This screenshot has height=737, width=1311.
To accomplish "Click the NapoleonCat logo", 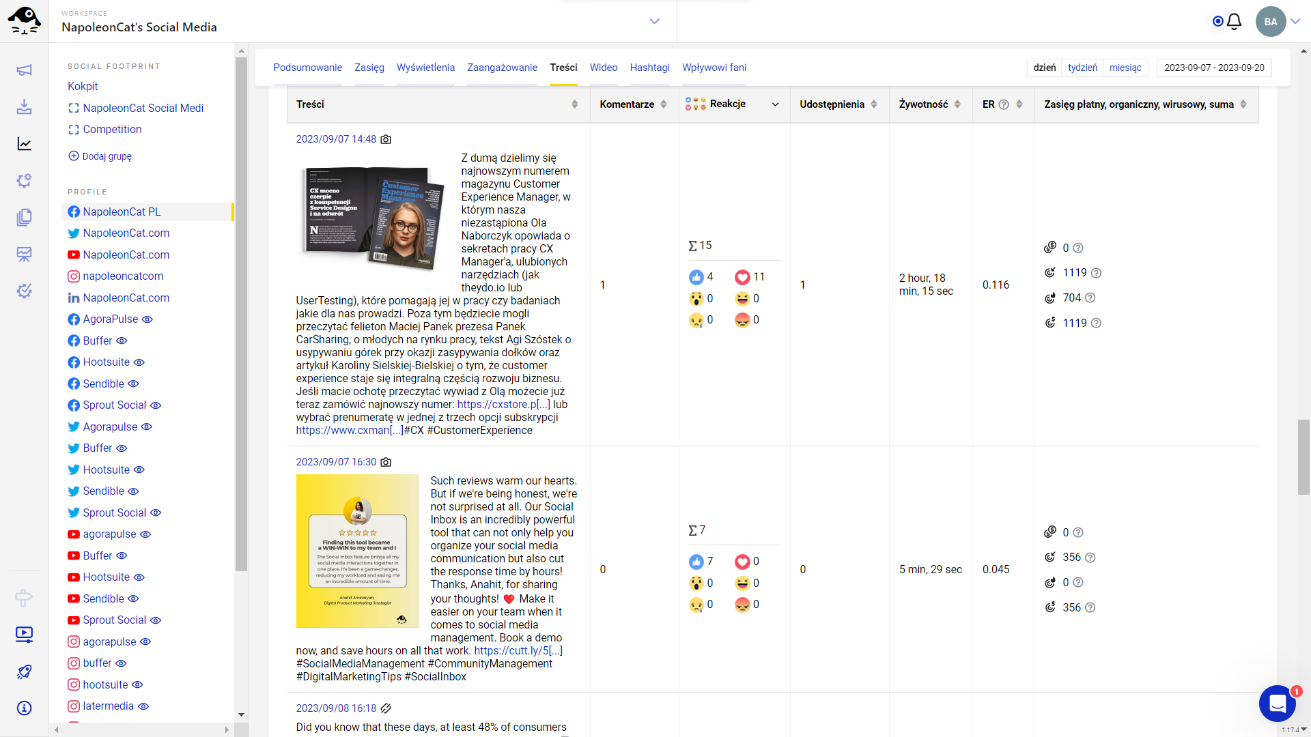I will [24, 20].
